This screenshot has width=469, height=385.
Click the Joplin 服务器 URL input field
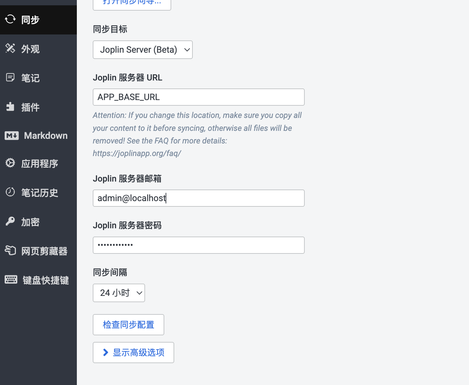tap(198, 97)
